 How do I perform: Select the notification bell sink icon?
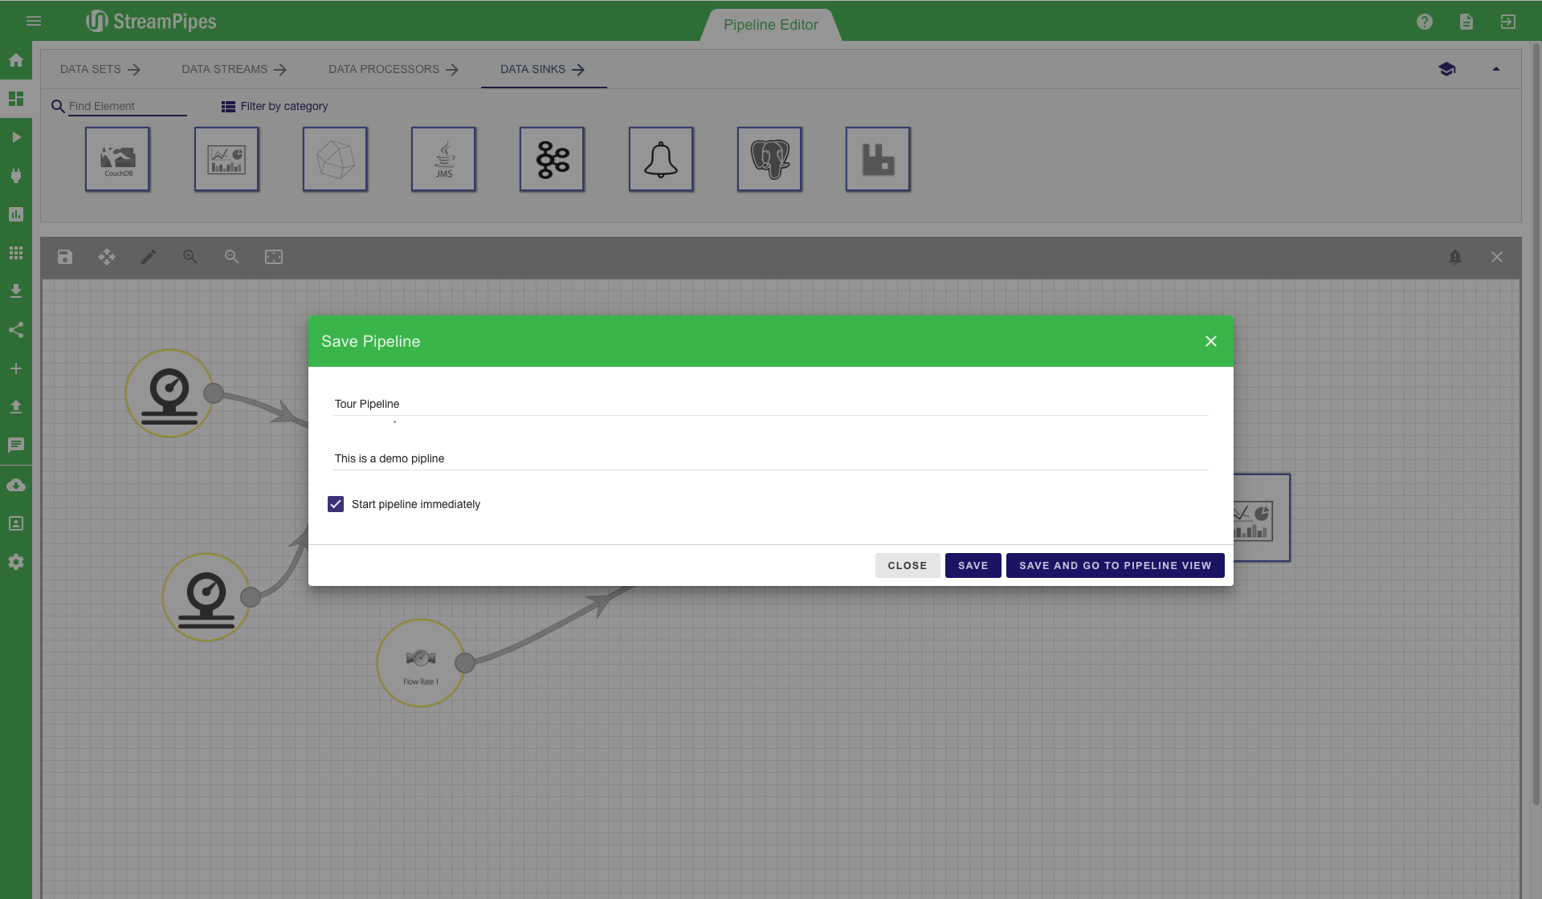[x=660, y=159]
